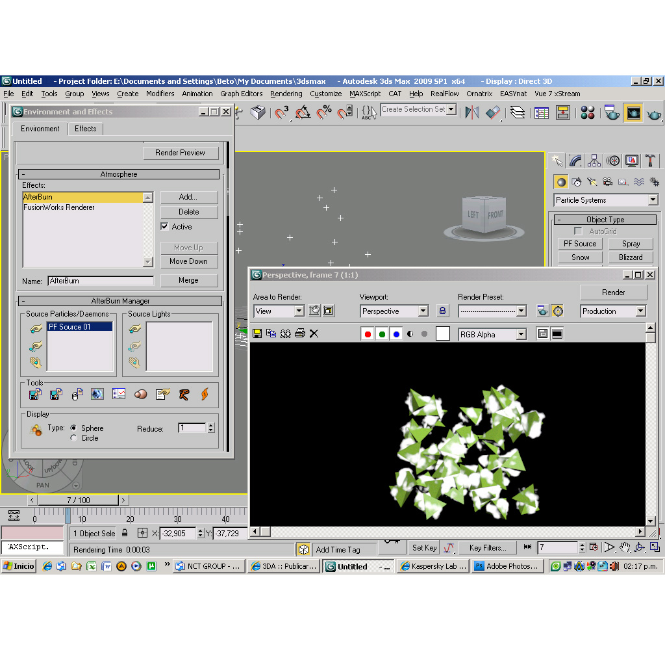This screenshot has width=665, height=650.
Task: Collapse the Object Type rollout
Action: pyautogui.click(x=605, y=220)
